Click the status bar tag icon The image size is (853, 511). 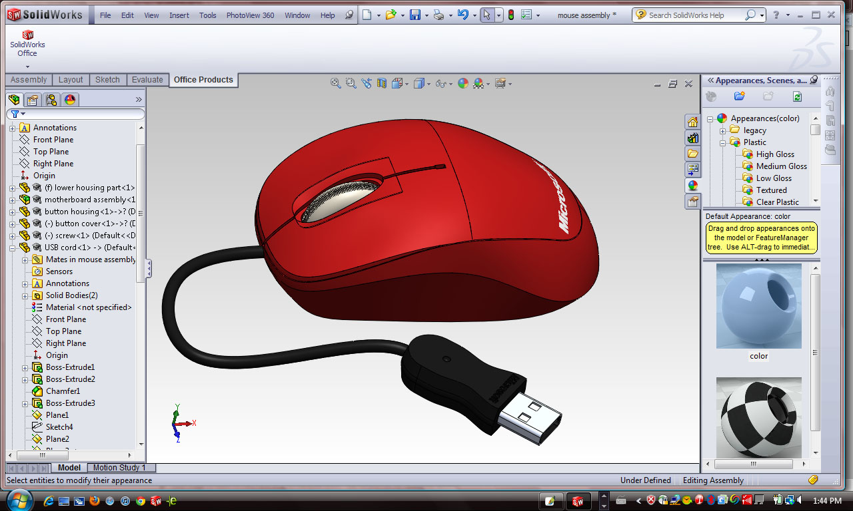click(813, 480)
